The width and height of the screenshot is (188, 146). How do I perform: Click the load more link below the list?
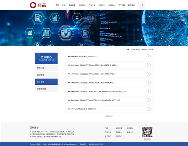coord(109,116)
